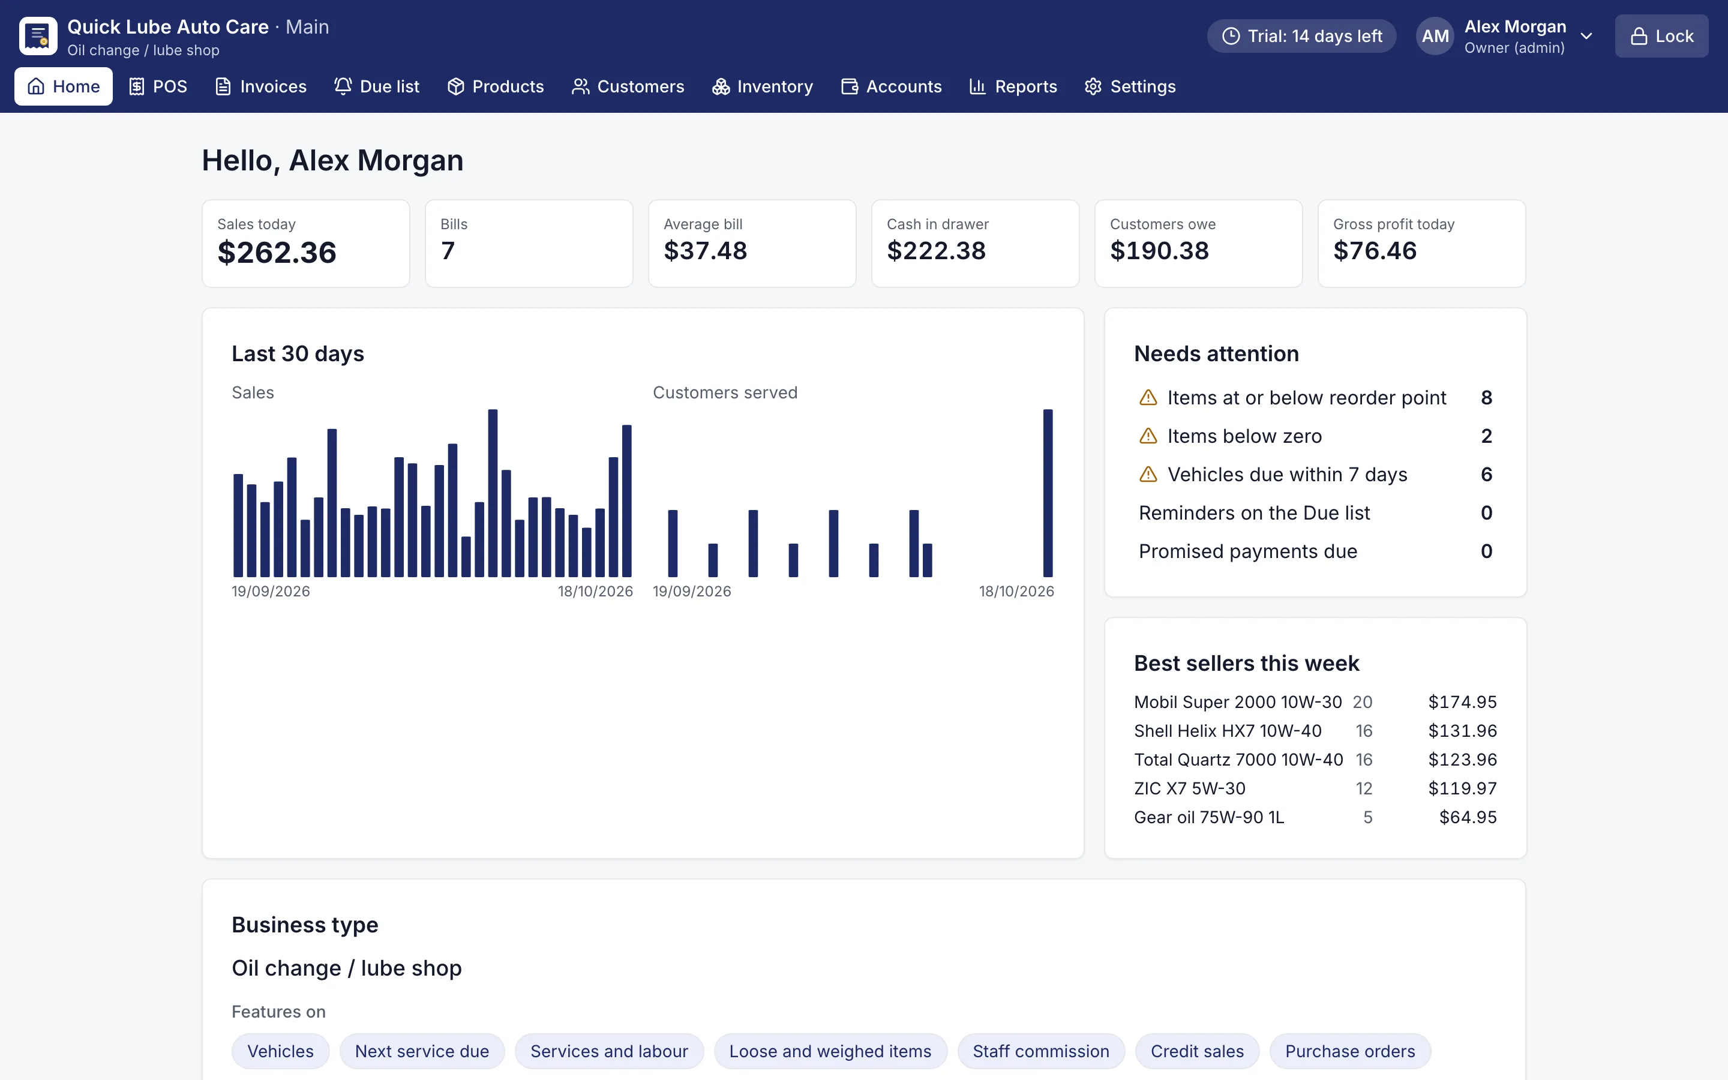Image resolution: width=1728 pixels, height=1080 pixels.
Task: Click the AM avatar circle
Action: 1435,36
